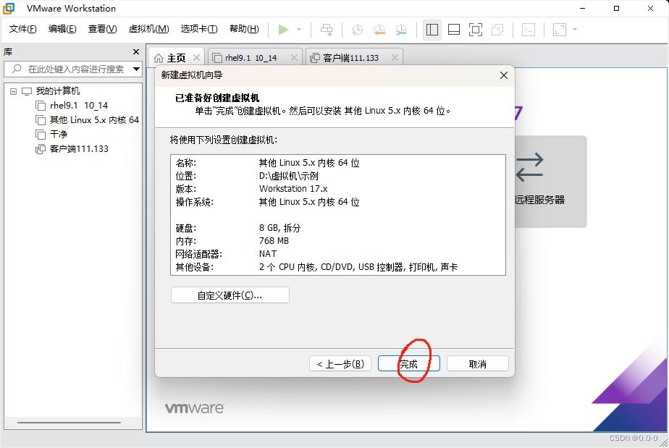Click the 名称 row name value
Screen dimensions: 669x448
click(x=309, y=163)
